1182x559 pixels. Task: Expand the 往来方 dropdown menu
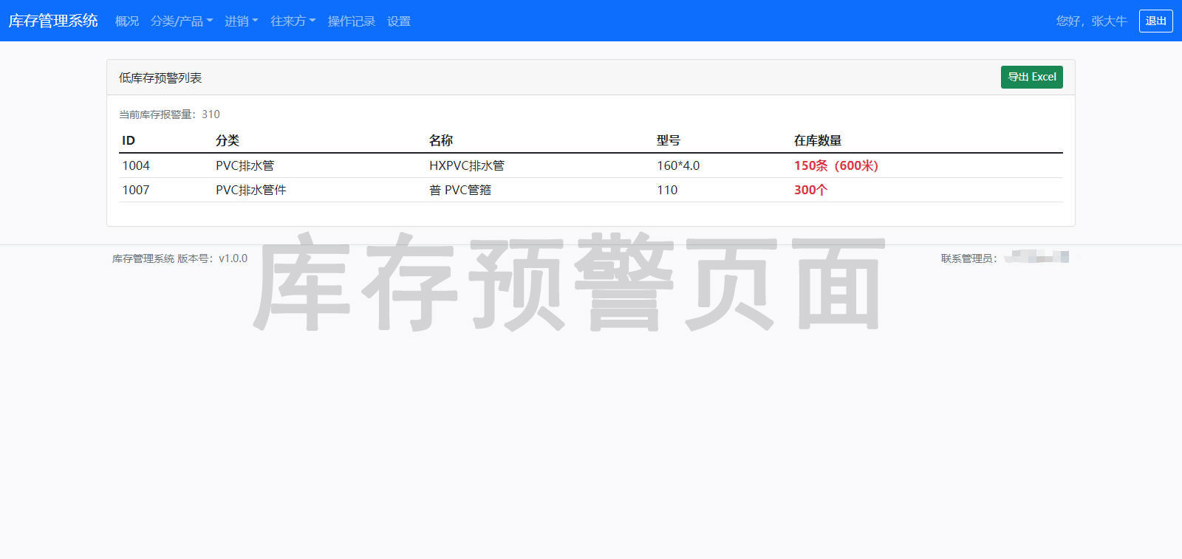click(x=293, y=21)
